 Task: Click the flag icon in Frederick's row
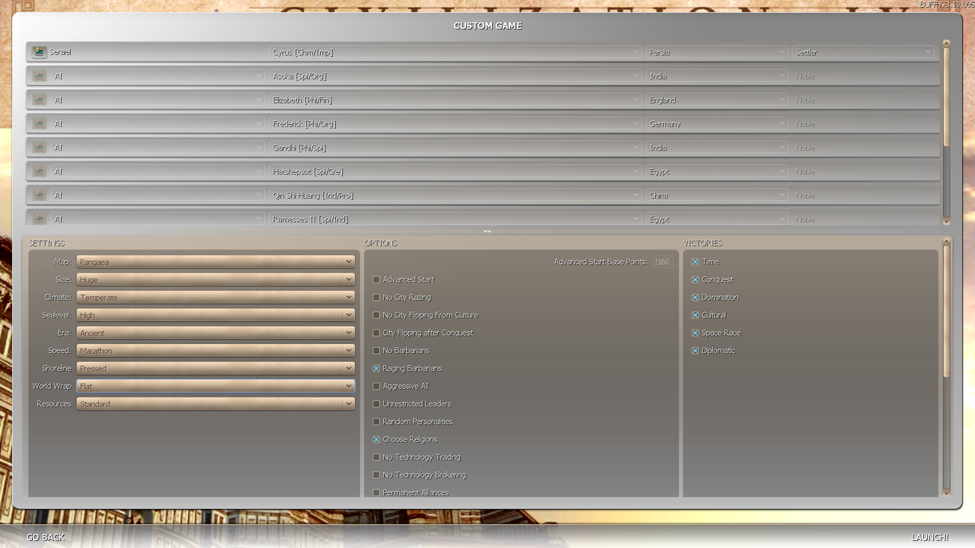coord(39,123)
